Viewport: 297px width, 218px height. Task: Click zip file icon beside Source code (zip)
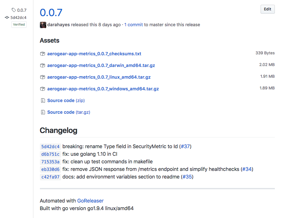[x=43, y=100]
